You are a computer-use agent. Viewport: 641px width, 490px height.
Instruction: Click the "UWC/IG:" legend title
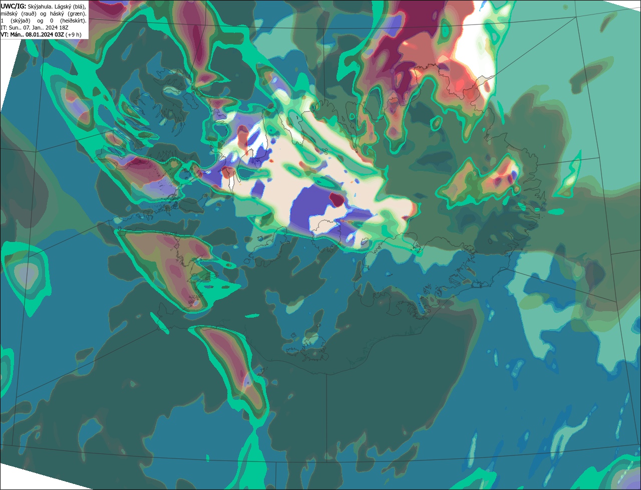click(x=14, y=7)
